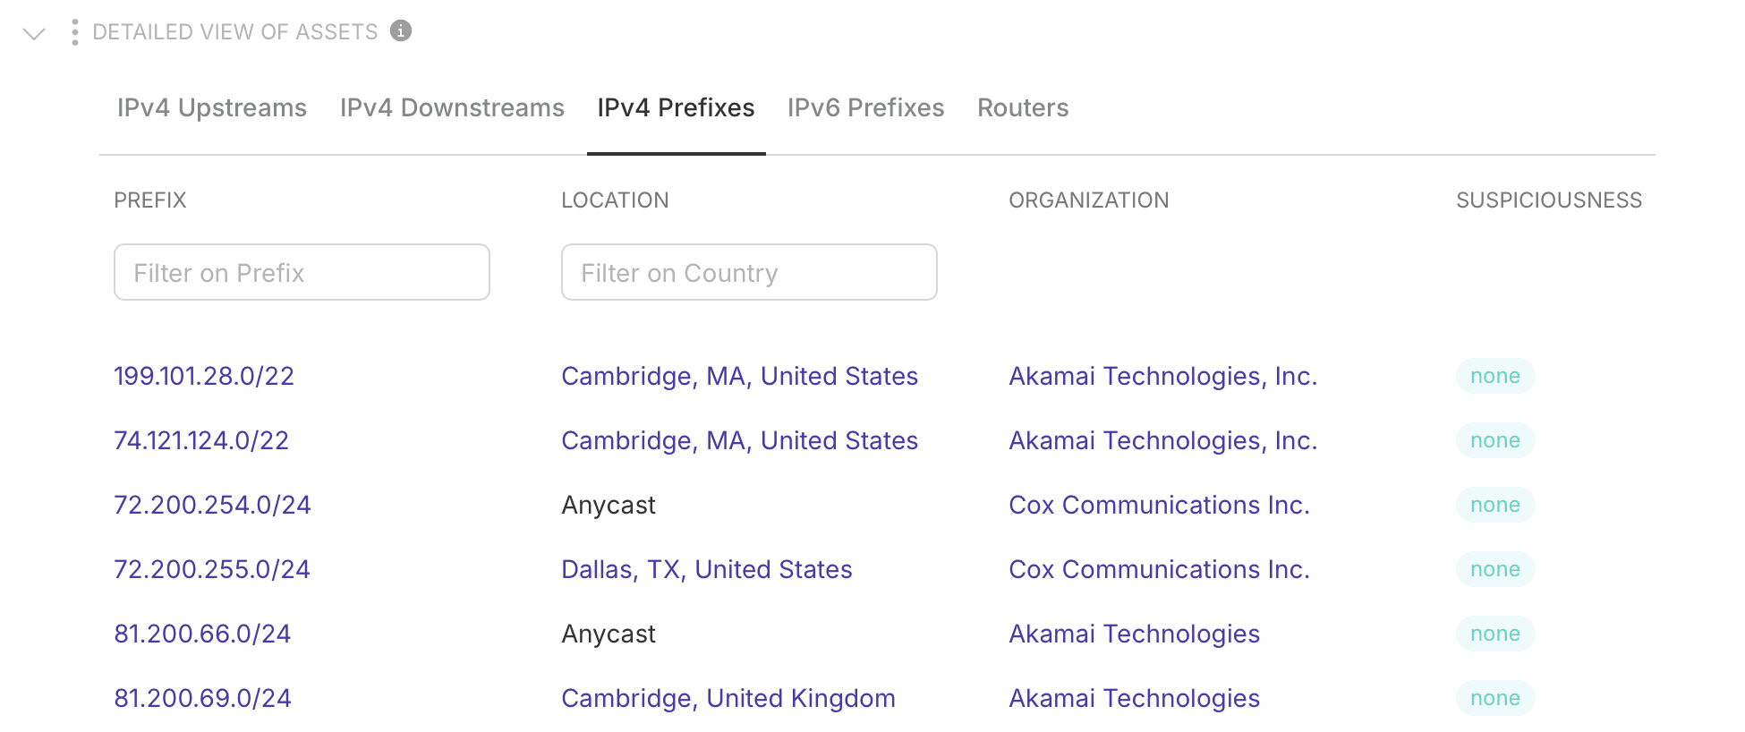Click the info icon beside Detailed View
1745x732 pixels.
click(x=402, y=30)
